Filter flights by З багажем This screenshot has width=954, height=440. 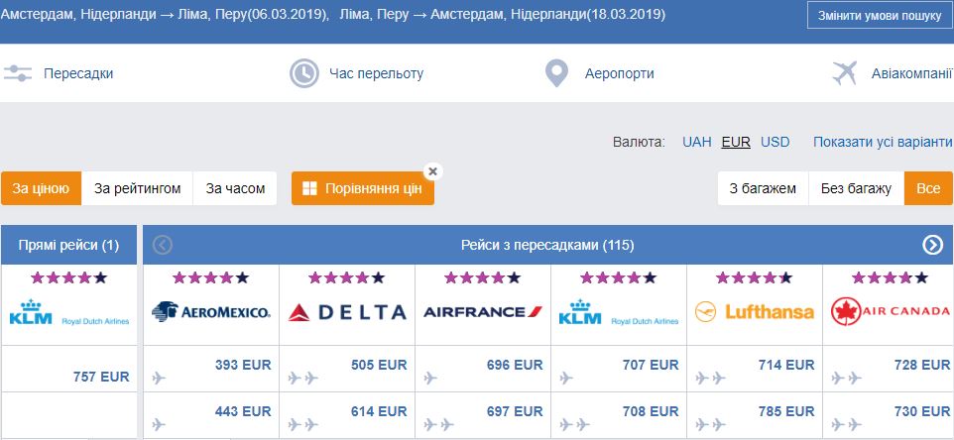(x=763, y=188)
